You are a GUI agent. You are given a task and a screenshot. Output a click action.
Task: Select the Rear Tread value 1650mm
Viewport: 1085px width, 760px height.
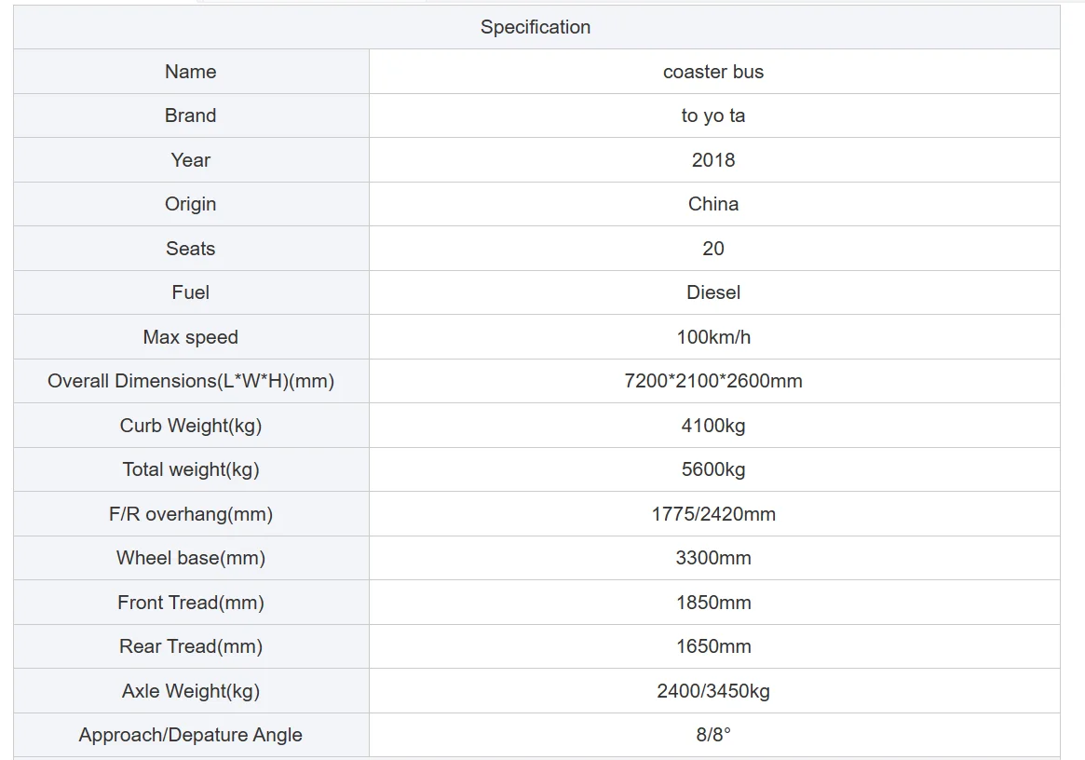[x=713, y=646]
